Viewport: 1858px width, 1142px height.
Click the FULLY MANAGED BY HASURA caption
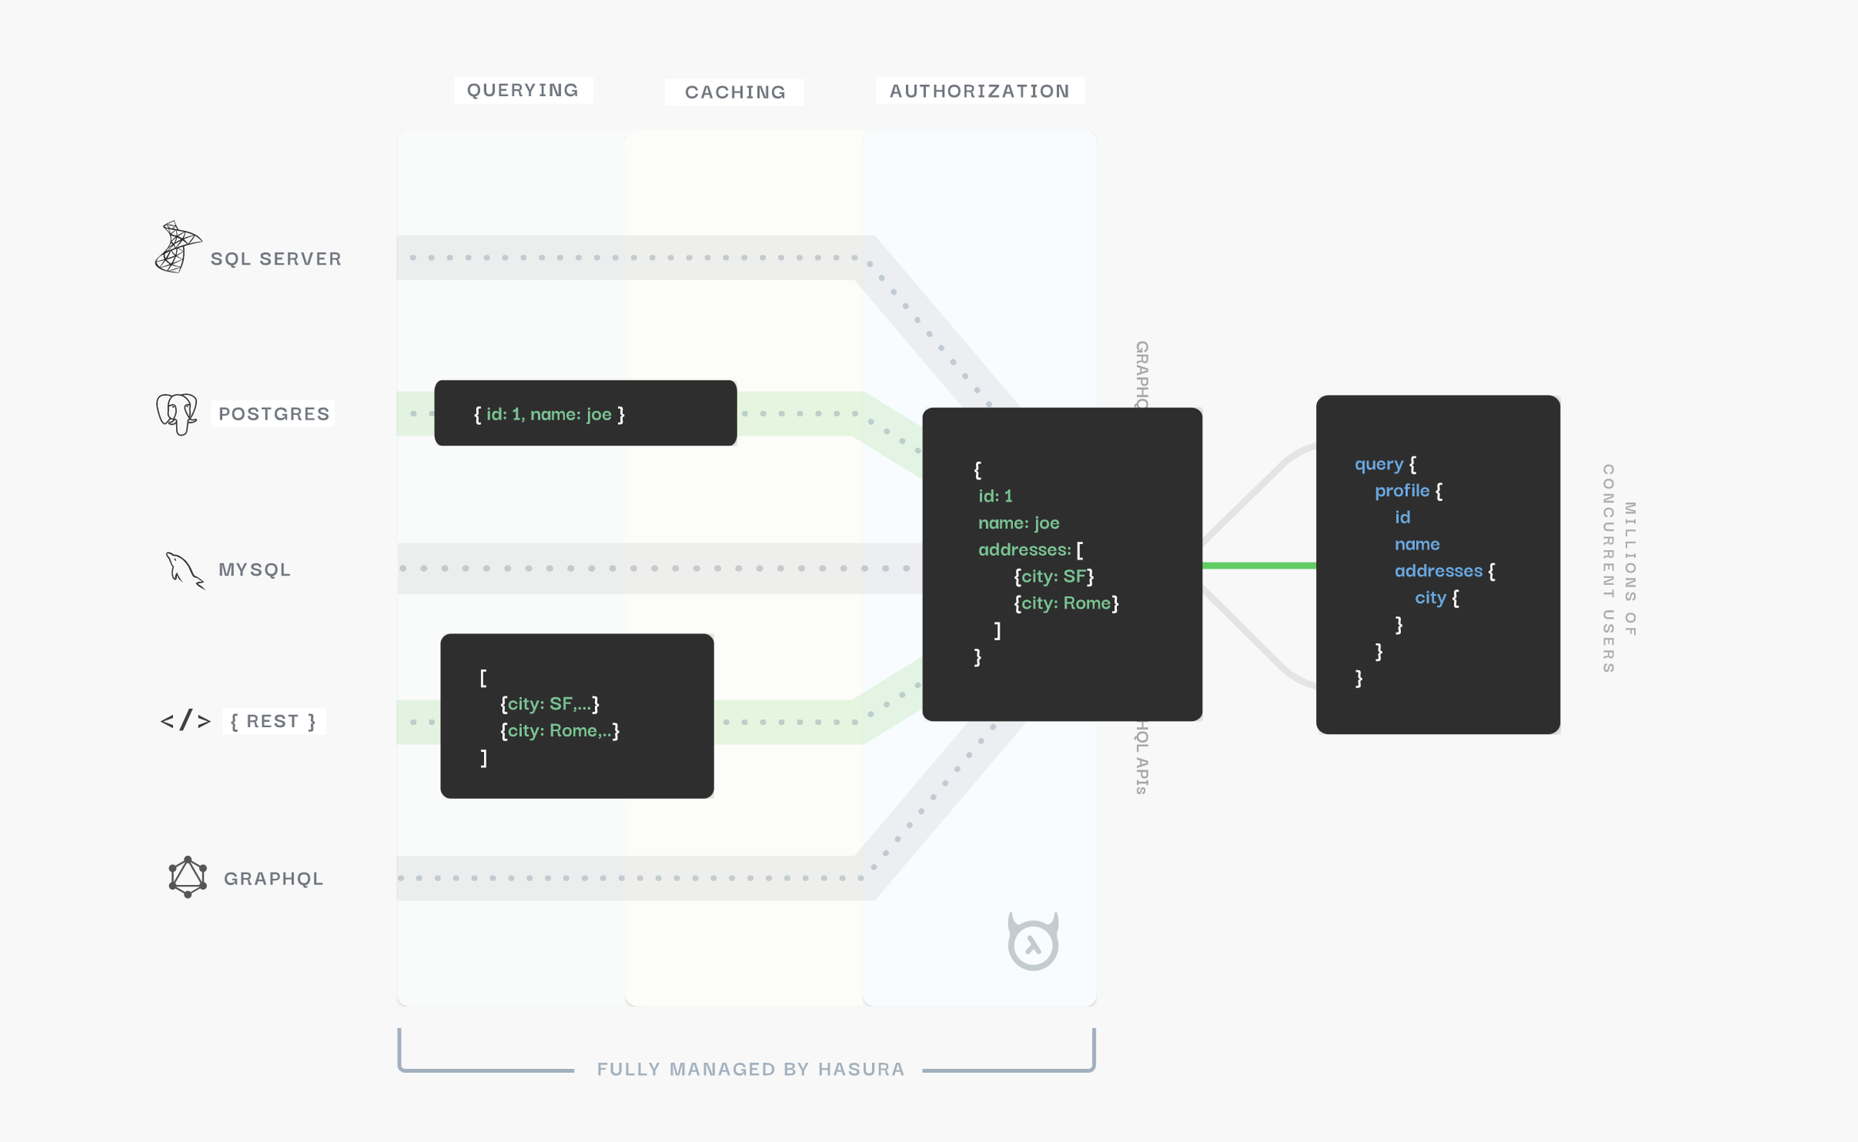750,1069
